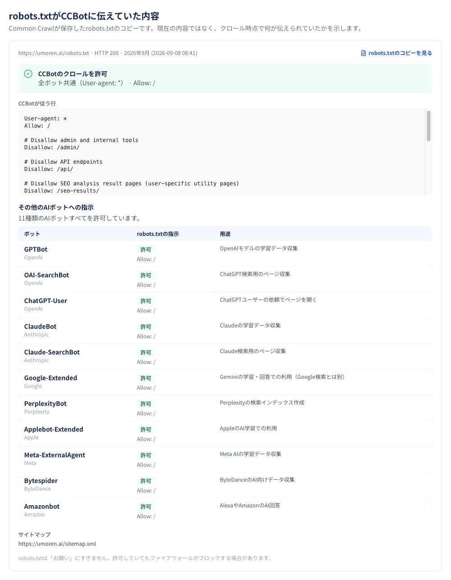Click the https://umoren.ai/sitemap.xml sitemap text
Viewport: 451px width, 580px height.
pyautogui.click(x=57, y=544)
